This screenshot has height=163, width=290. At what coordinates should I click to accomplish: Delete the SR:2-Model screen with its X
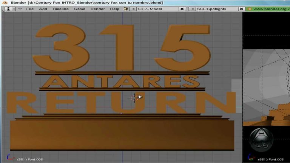point(182,9)
